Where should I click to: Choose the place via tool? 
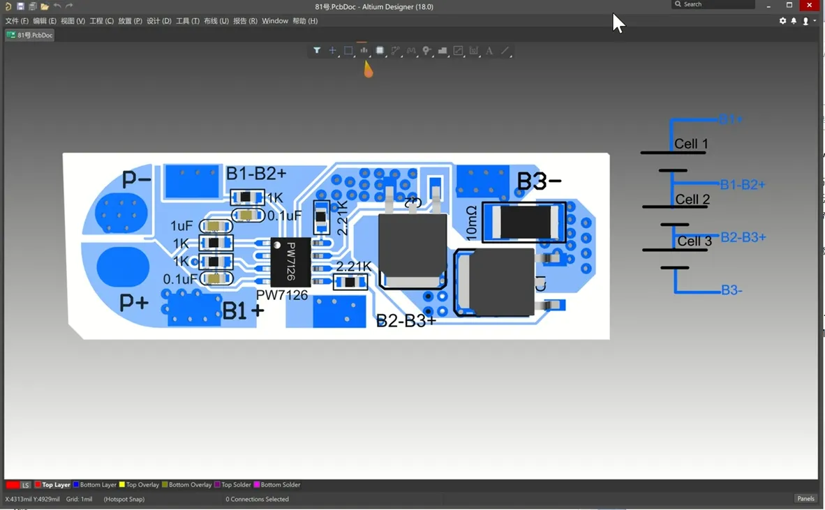pyautogui.click(x=426, y=50)
